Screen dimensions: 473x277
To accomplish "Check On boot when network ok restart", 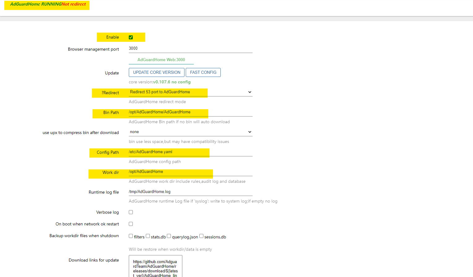I will [x=131, y=224].
